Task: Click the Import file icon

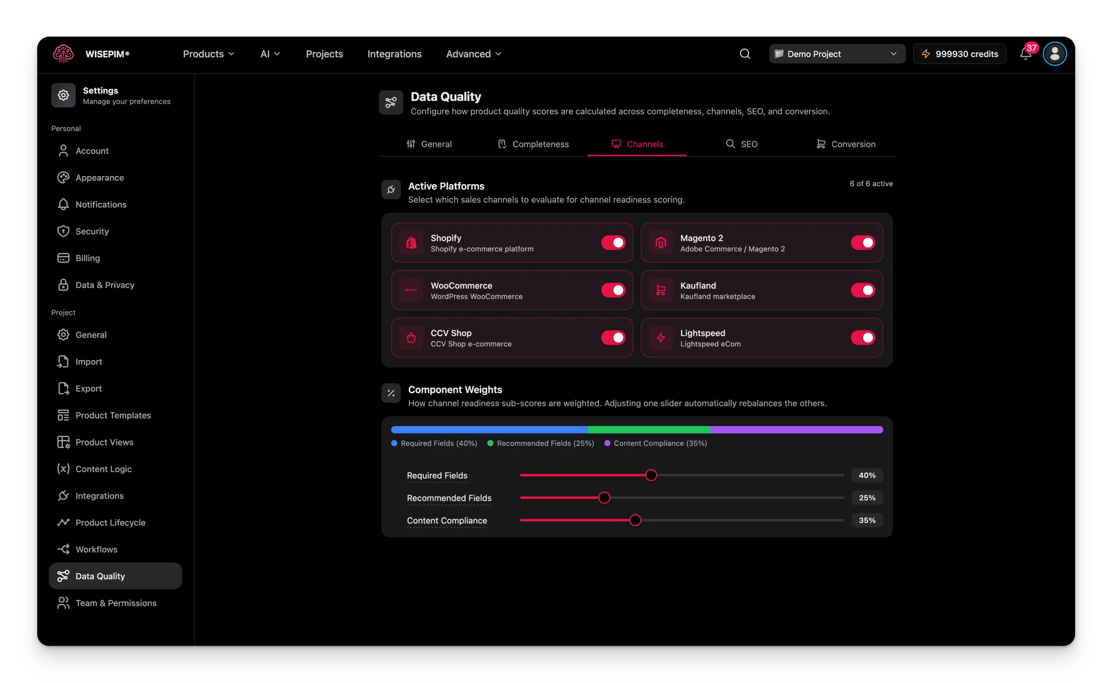Action: 63,361
